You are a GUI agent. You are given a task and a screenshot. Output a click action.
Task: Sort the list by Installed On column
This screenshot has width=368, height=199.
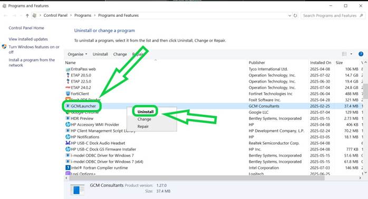coord(321,63)
